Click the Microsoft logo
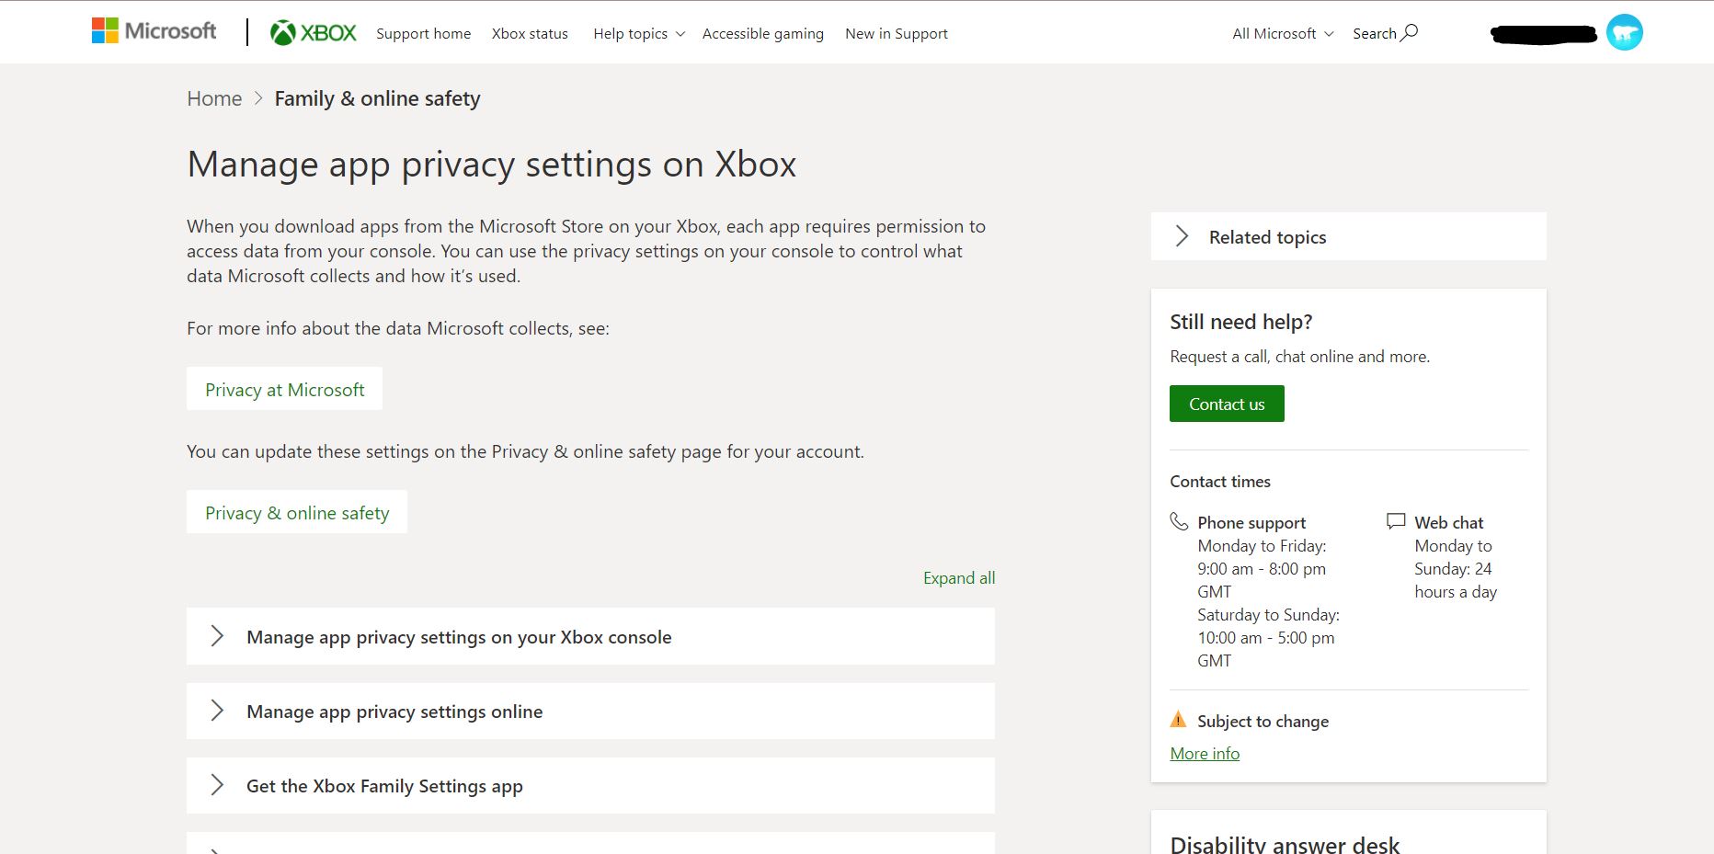Screen dimensions: 1714x854 coord(154,31)
